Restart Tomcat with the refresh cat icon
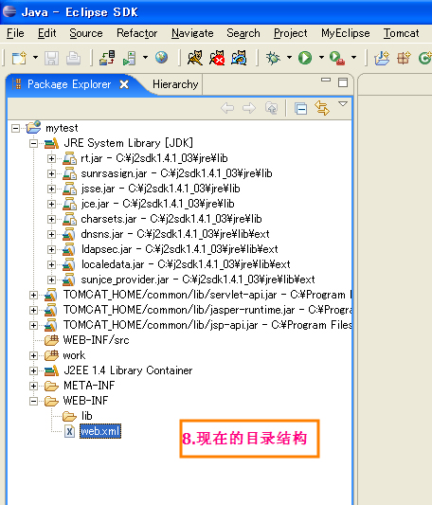The height and width of the screenshot is (505, 432). point(239,58)
